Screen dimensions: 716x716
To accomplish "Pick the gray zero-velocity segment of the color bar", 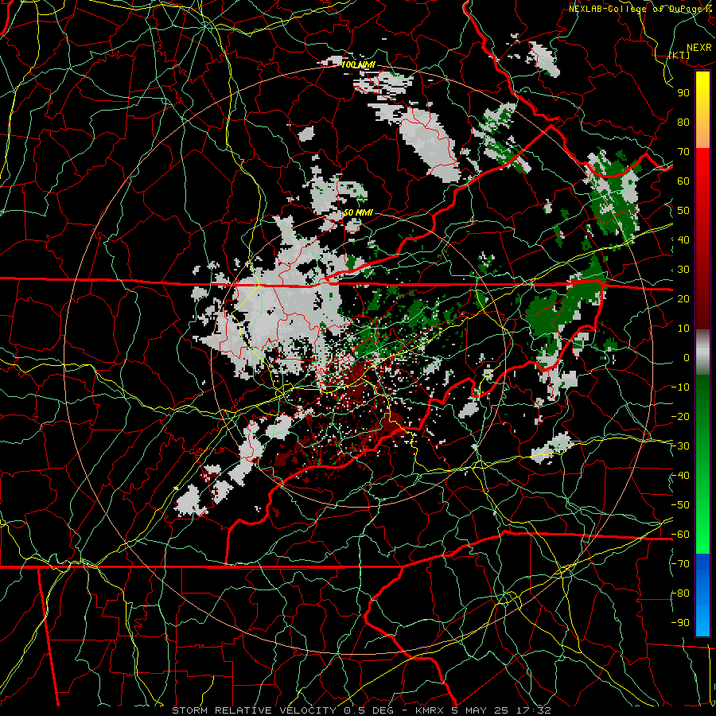I will [702, 352].
